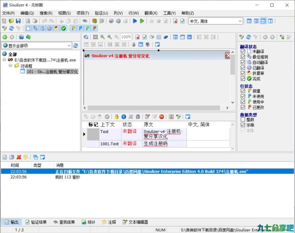Click the 生成注册码 original text cell

coord(165,144)
